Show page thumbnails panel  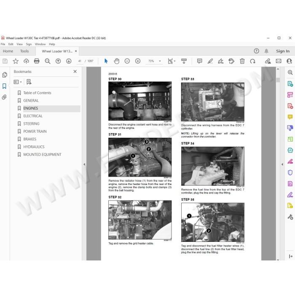(5, 75)
